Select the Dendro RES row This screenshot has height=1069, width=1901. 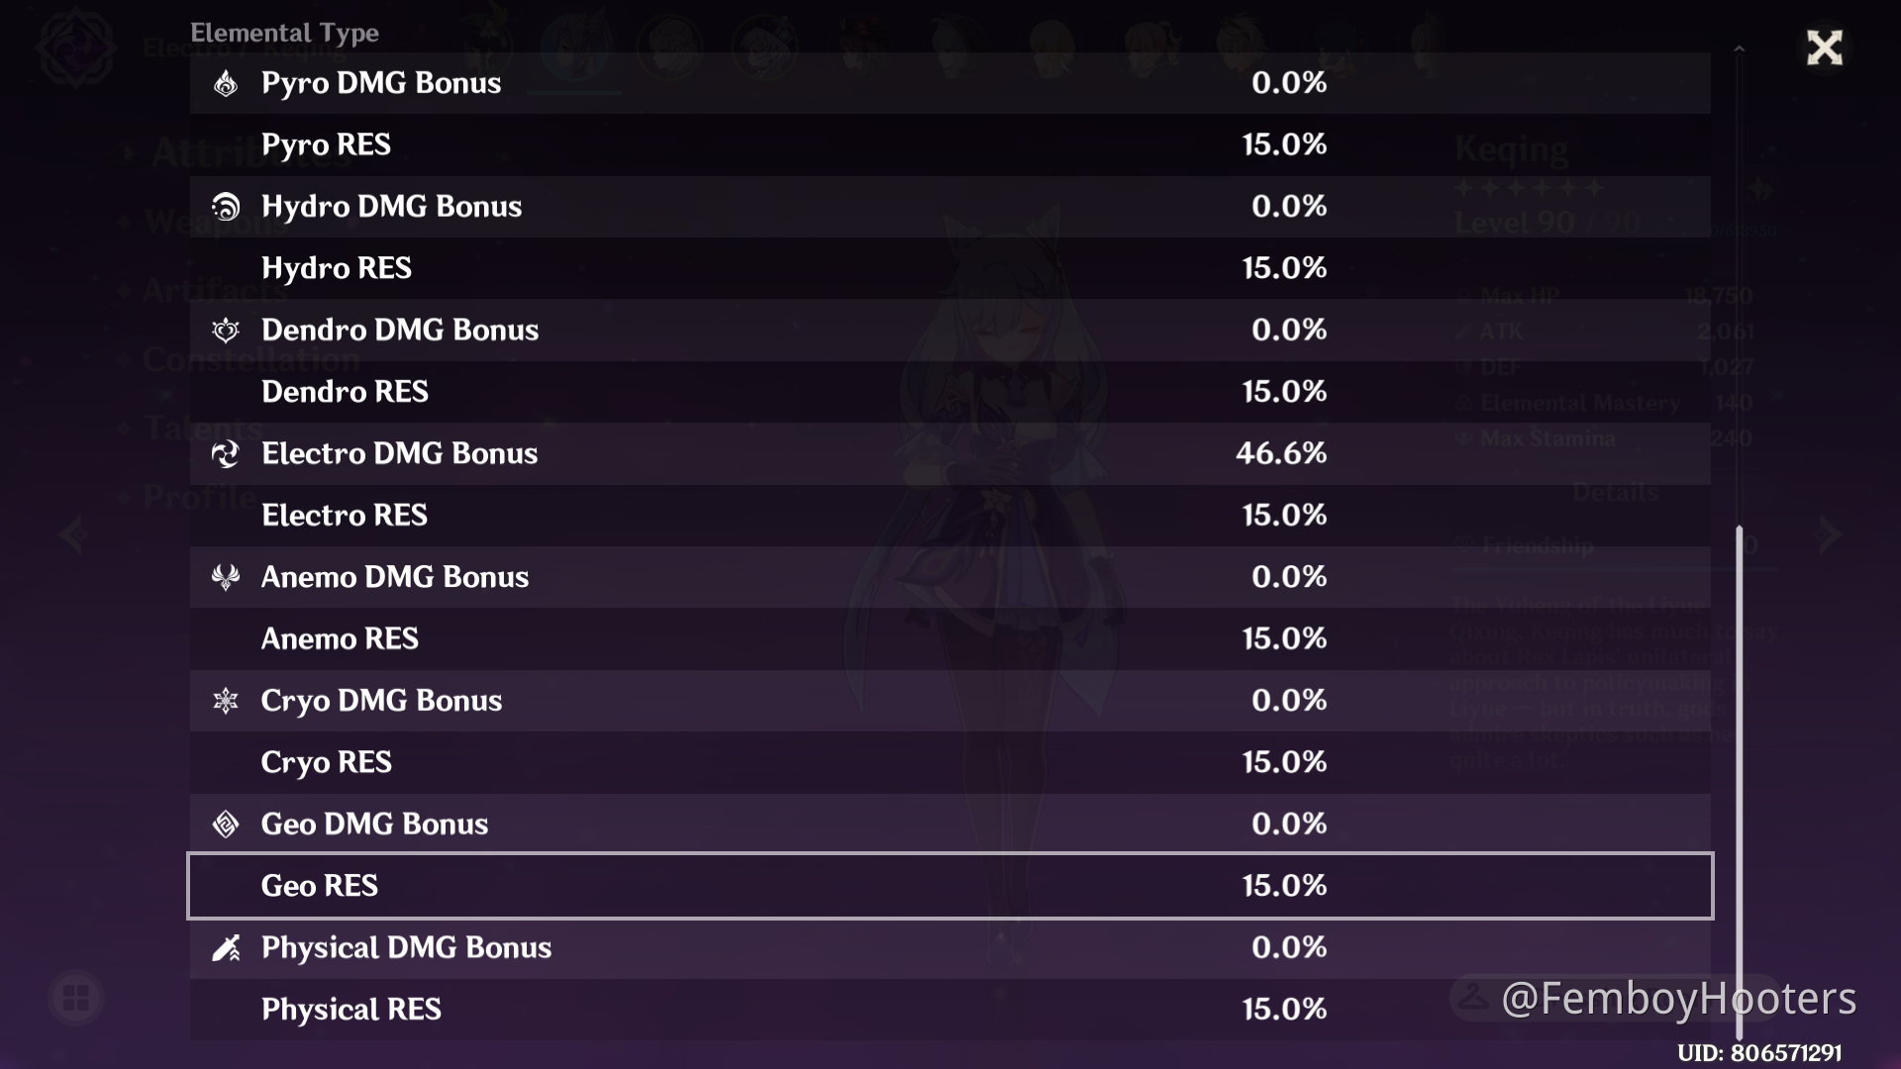click(x=949, y=392)
